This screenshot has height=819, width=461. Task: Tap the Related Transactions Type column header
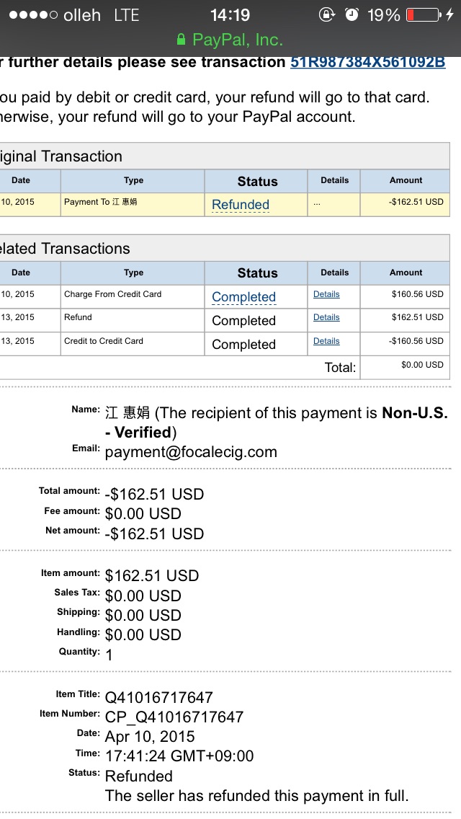point(133,273)
